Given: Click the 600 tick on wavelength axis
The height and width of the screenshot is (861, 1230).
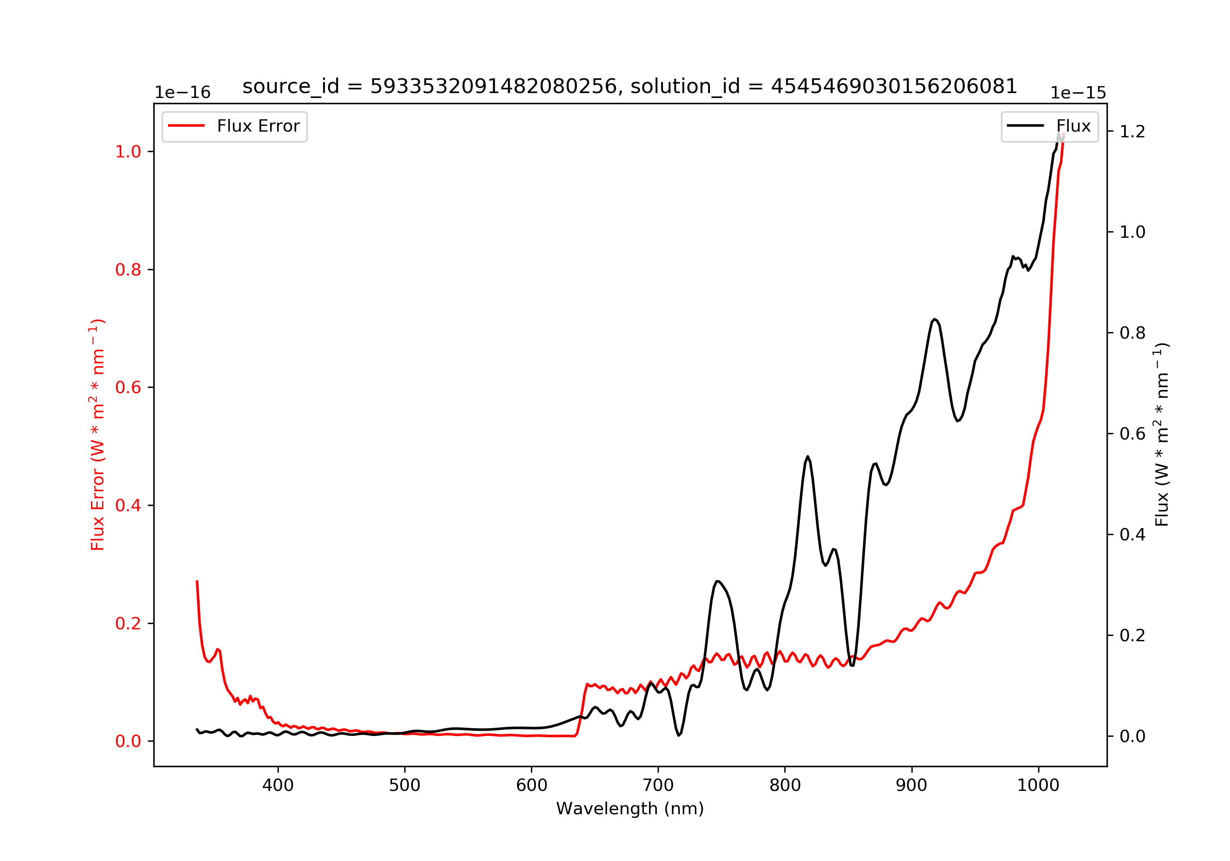Looking at the screenshot, I should click(531, 786).
